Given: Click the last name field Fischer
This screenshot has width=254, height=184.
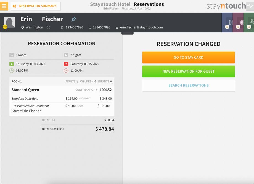Looking at the screenshot, I should (x=52, y=19).
